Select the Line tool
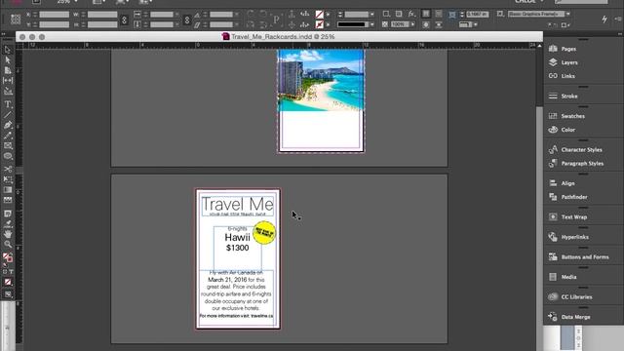Screen dimensions: 624x351 (8, 115)
